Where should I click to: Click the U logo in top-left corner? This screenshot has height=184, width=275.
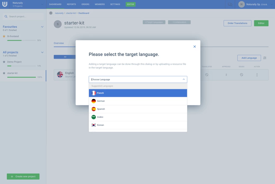click(x=5, y=4)
